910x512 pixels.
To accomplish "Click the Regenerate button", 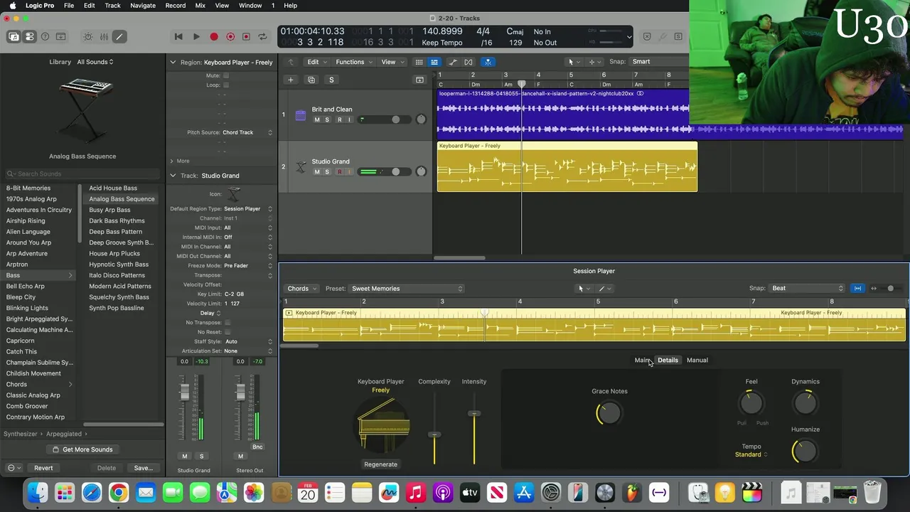I will click(x=380, y=464).
